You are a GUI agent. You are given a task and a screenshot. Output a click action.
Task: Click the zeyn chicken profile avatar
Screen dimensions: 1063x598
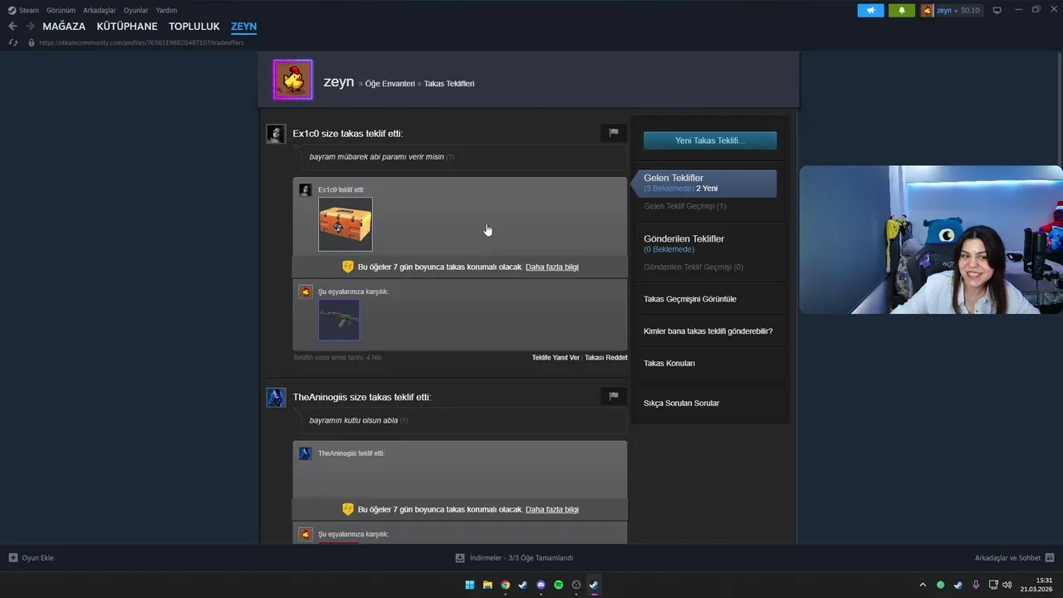point(293,80)
